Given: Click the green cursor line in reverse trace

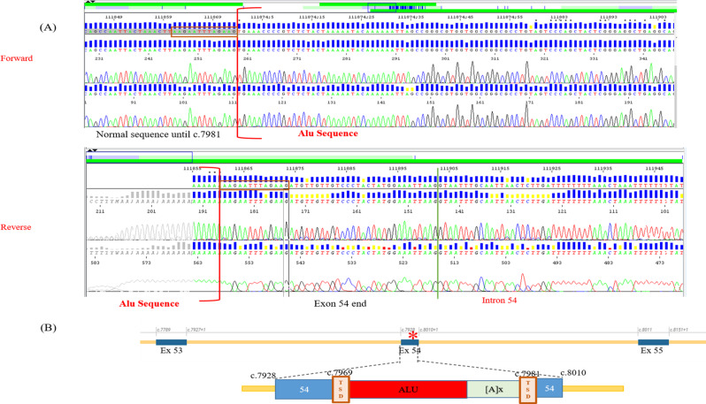Looking at the screenshot, I should click(x=438, y=232).
